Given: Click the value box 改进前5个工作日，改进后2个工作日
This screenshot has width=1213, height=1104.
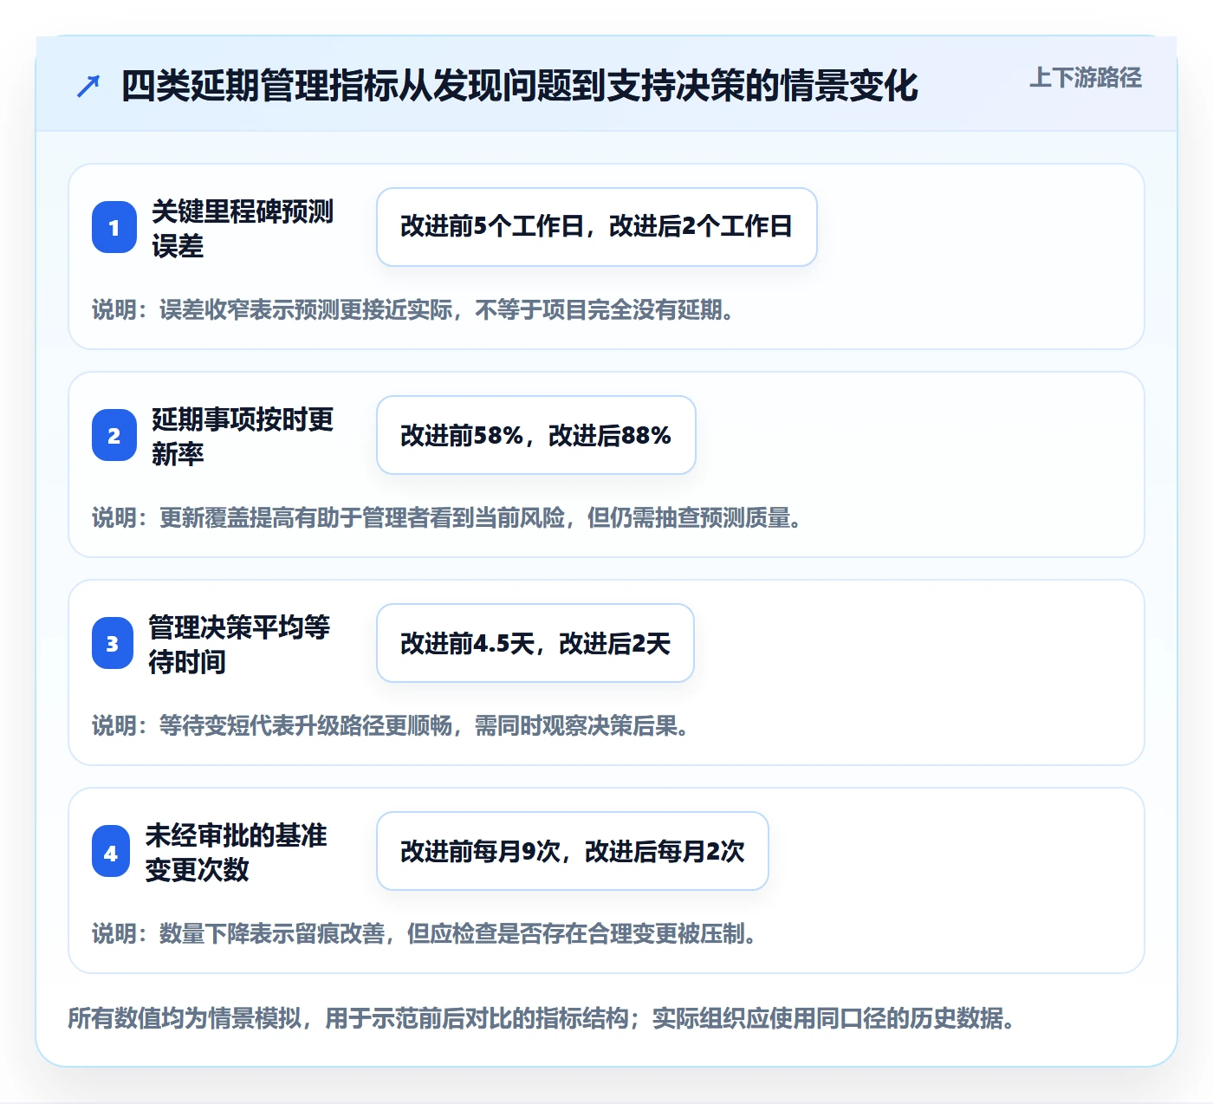Looking at the screenshot, I should point(597,227).
